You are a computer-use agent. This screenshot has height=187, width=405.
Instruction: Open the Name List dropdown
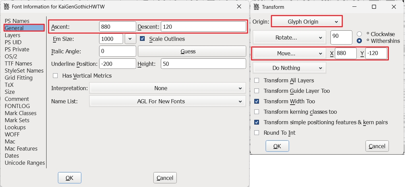click(167, 101)
